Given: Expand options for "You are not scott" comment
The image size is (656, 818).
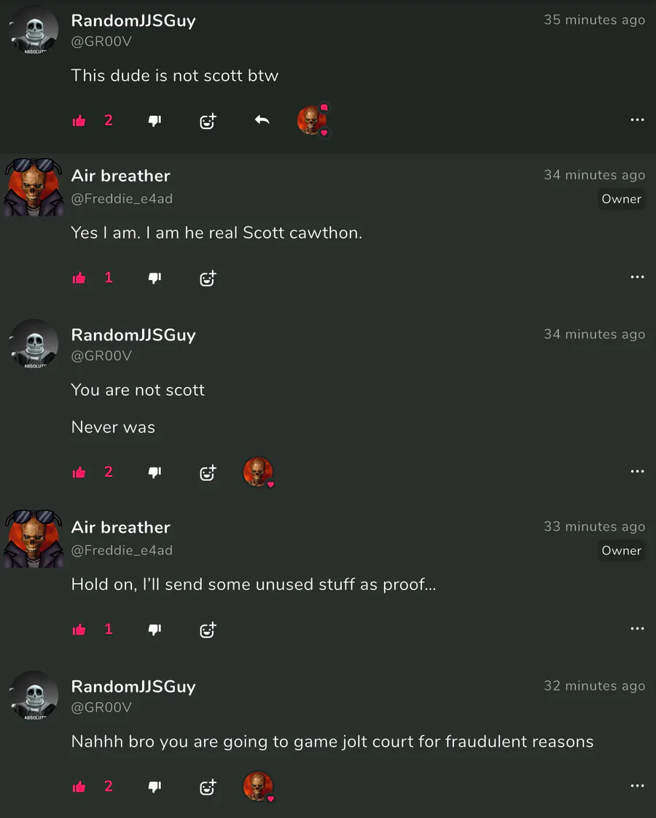Looking at the screenshot, I should tap(637, 472).
